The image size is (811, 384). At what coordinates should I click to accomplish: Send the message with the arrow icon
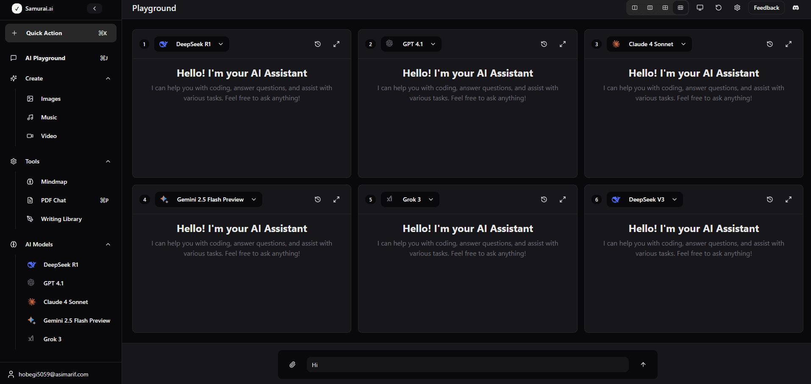point(643,365)
